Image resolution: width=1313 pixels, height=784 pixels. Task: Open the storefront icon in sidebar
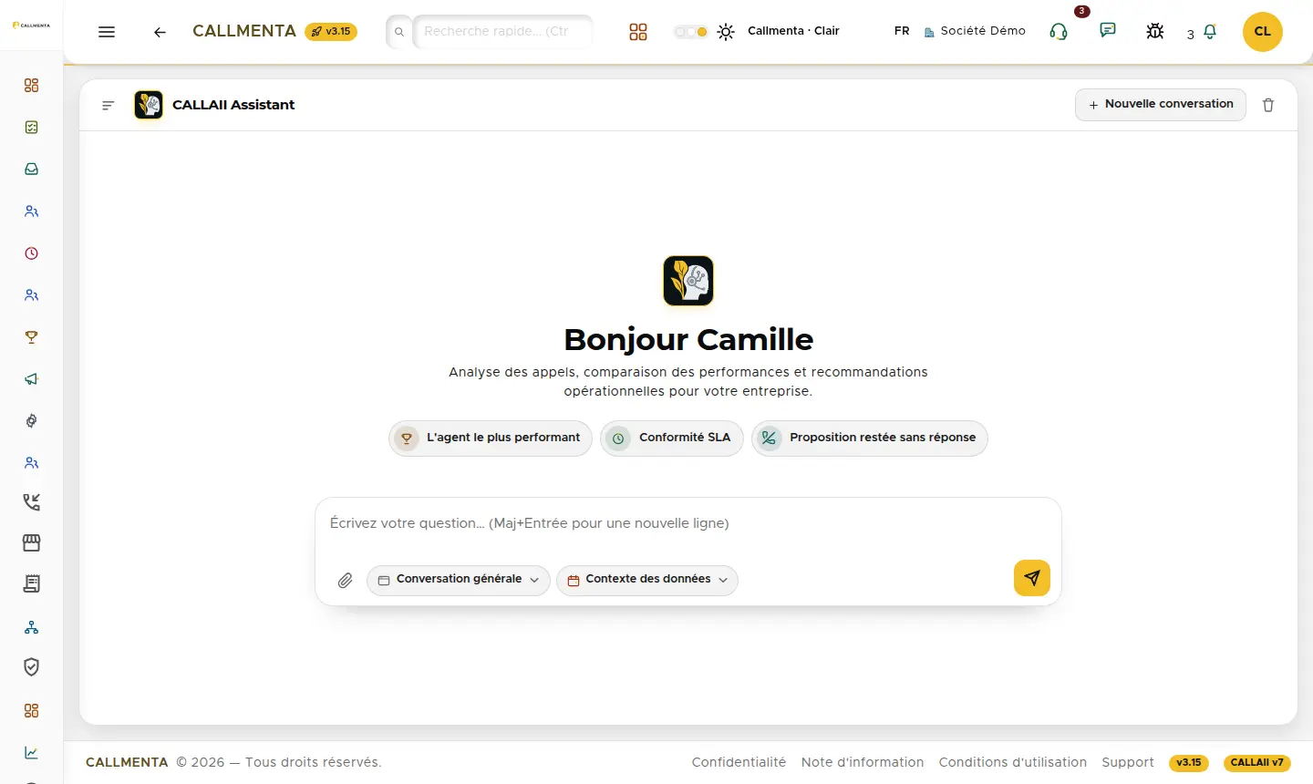[32, 543]
